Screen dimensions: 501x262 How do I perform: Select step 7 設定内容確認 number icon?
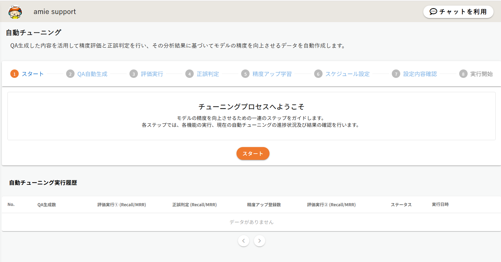click(396, 74)
